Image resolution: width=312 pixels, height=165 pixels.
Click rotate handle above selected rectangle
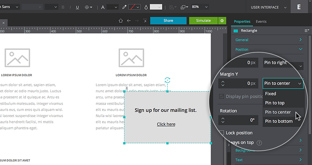pos(167,80)
